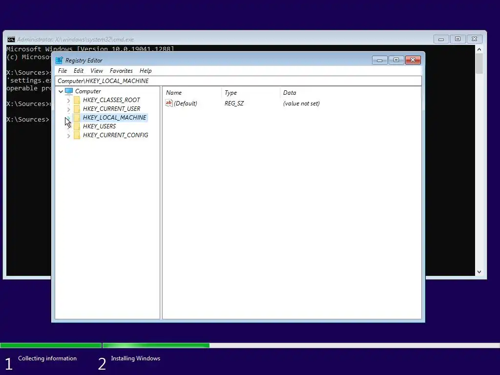Select the HKEY_USERS key
Screen dimensions: 500x375
pyautogui.click(x=99, y=126)
